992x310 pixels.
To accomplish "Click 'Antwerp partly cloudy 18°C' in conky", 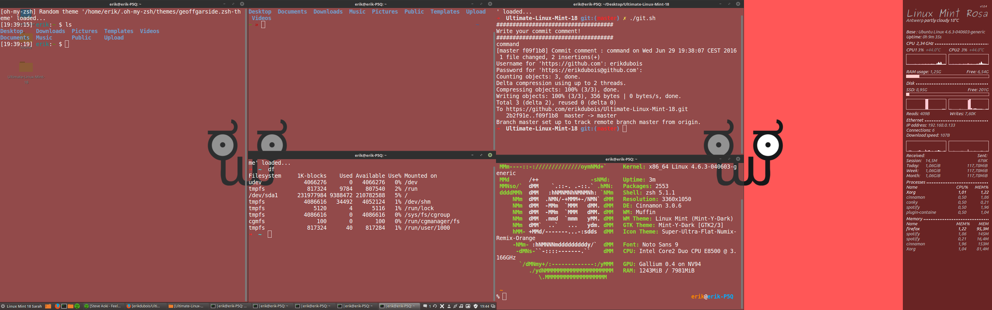I will (x=932, y=20).
